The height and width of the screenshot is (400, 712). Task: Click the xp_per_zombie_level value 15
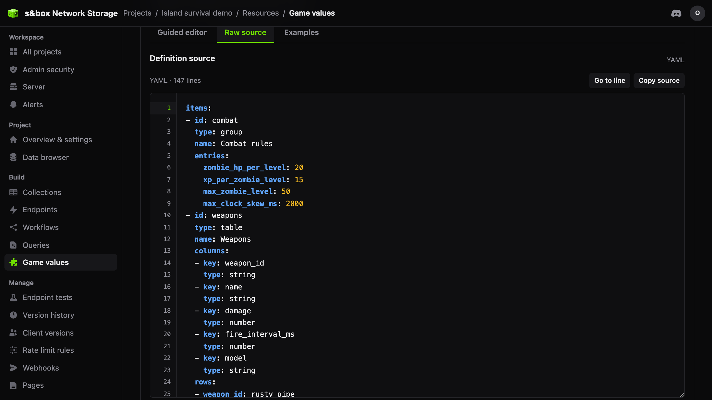pyautogui.click(x=299, y=180)
